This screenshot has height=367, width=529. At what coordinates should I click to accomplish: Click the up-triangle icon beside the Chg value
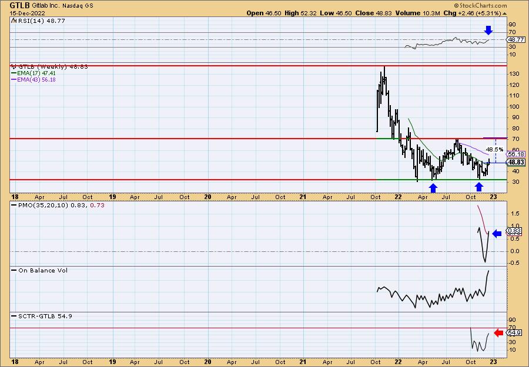tap(504, 14)
